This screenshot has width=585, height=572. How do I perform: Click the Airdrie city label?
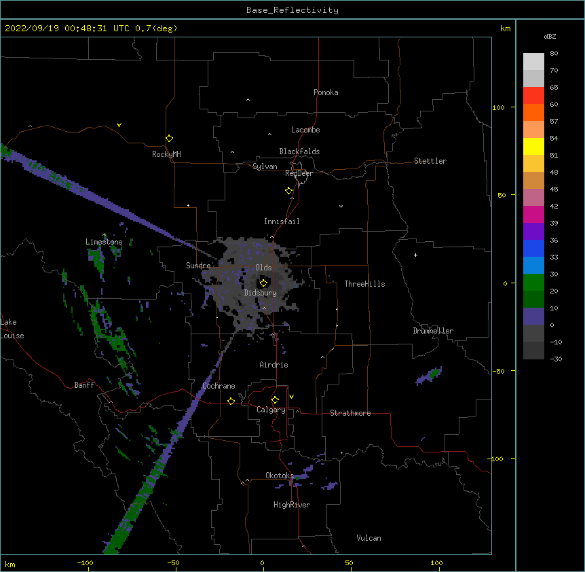point(273,365)
